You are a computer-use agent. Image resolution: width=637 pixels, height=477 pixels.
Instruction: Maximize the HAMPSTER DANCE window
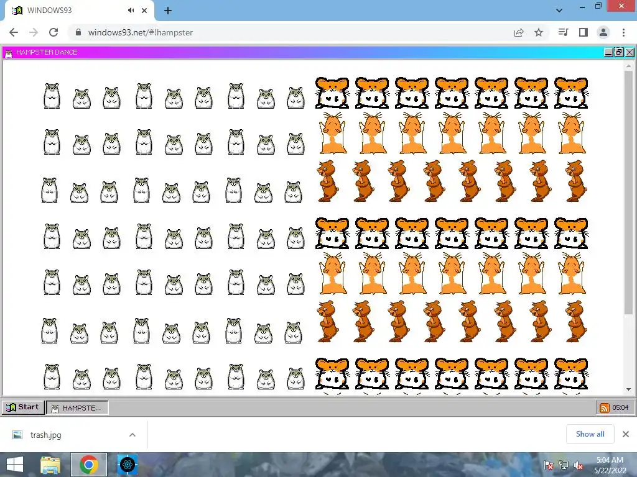(619, 52)
